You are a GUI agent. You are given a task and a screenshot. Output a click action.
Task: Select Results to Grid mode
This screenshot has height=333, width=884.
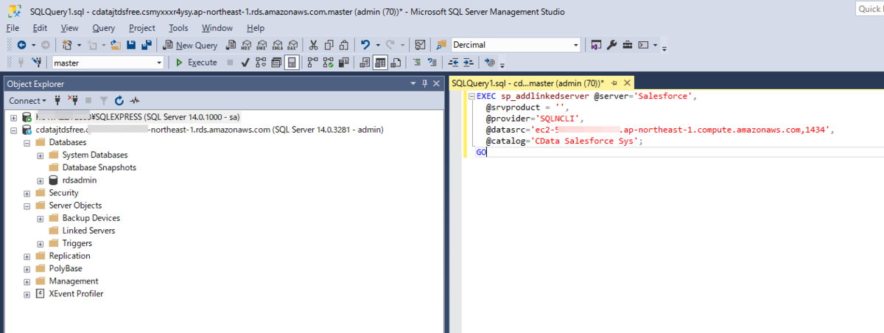click(380, 63)
